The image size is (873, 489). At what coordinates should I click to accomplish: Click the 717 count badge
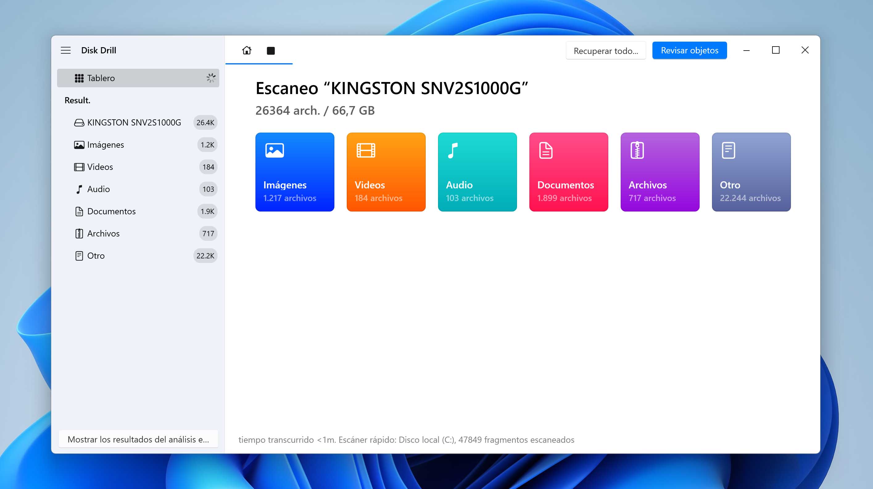208,234
